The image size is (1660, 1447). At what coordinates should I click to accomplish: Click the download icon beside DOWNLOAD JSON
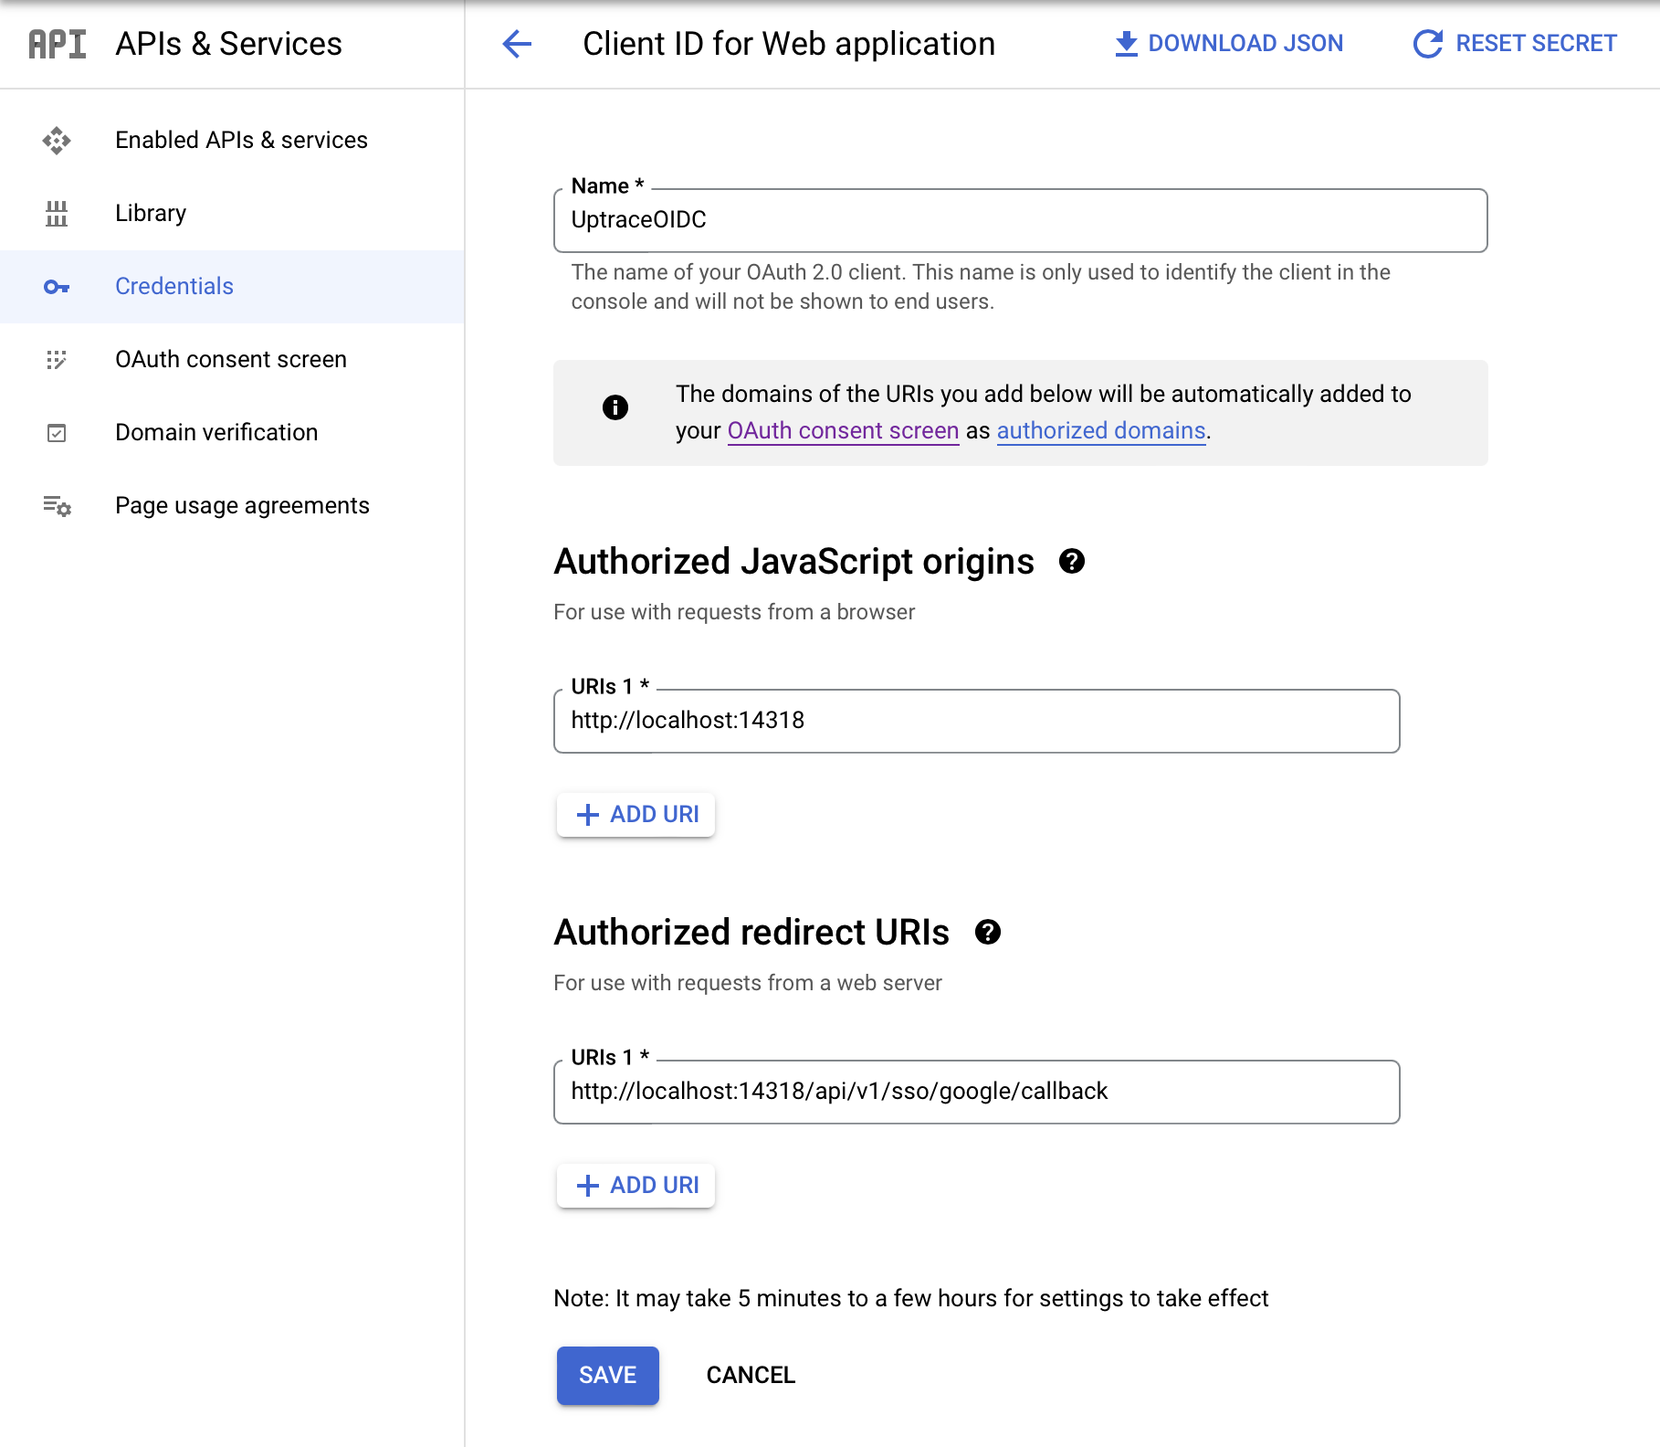tap(1125, 42)
